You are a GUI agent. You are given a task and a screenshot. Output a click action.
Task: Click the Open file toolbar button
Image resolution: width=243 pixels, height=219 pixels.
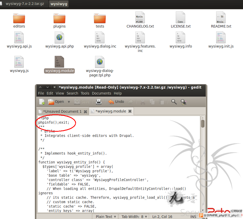pos(56,102)
